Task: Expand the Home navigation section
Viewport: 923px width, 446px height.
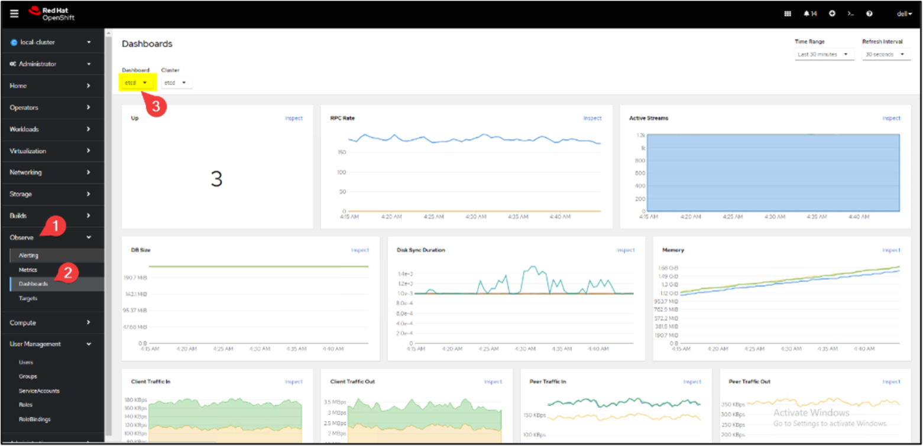Action: coord(53,86)
